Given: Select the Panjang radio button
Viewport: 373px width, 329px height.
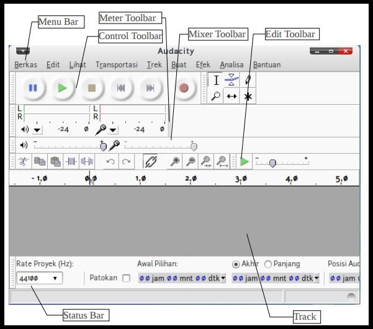Looking at the screenshot, I should click(x=268, y=264).
